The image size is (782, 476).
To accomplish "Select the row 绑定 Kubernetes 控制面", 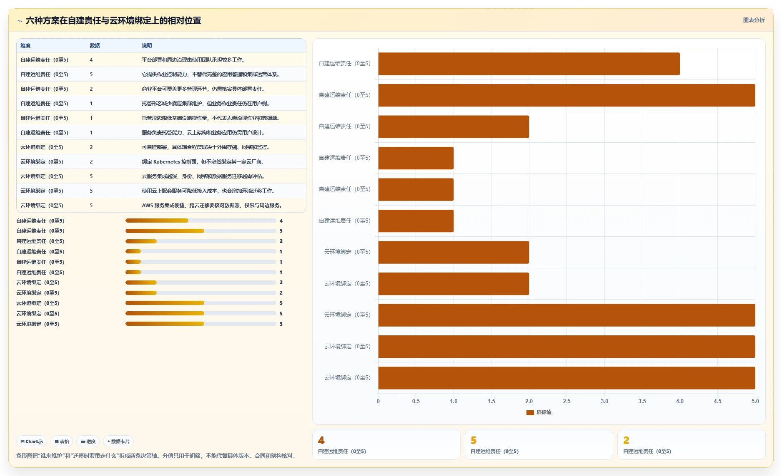I will click(161, 162).
